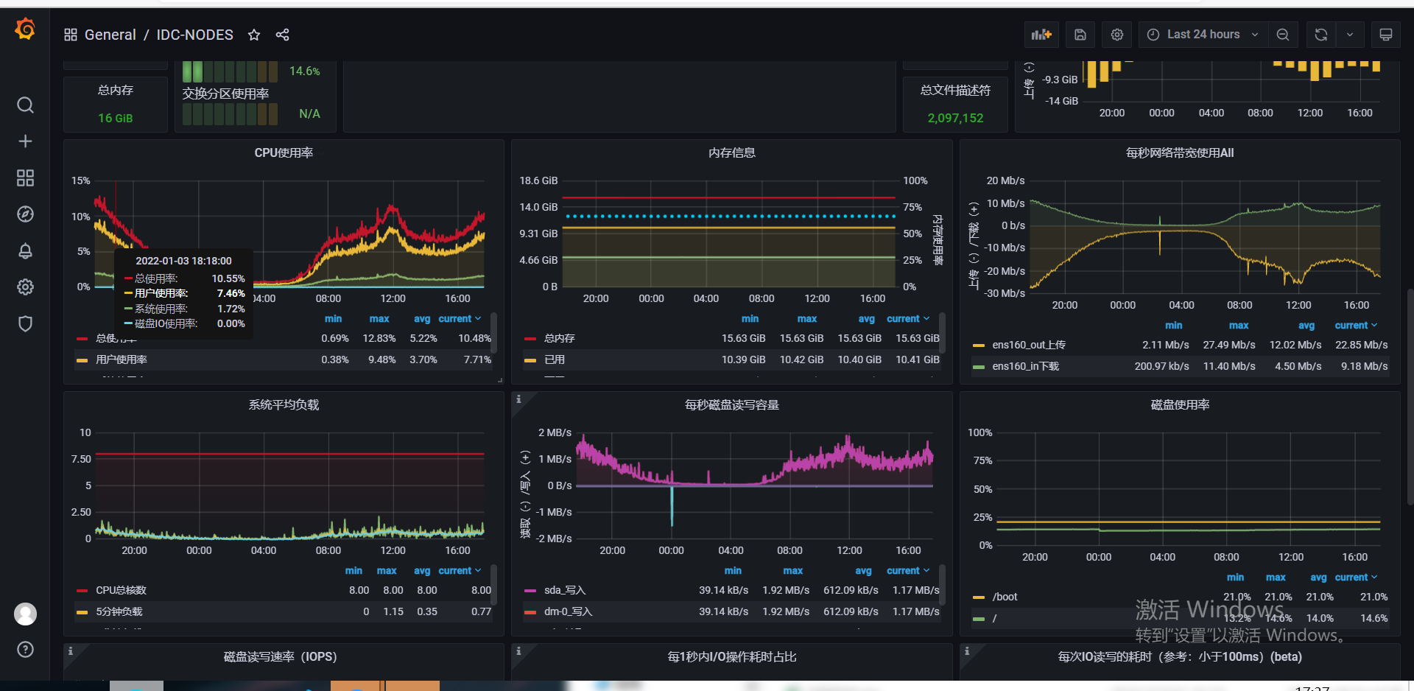Image resolution: width=1414 pixels, height=691 pixels.
Task: Show info icon on 磁盘读写速率 (IOPS) panel
Action: 71,651
